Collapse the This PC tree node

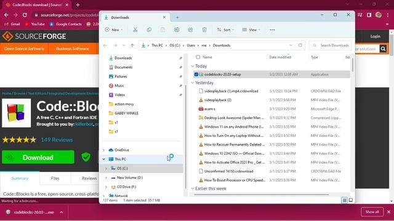[104, 159]
